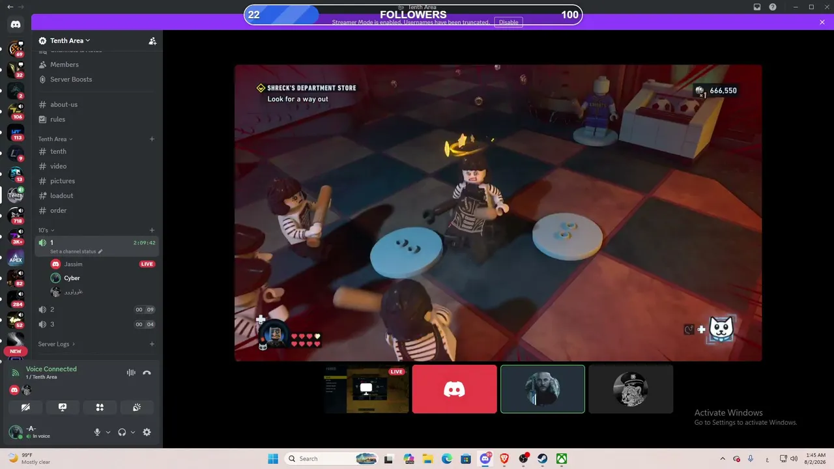Expand the Server Logs category

coord(56,344)
